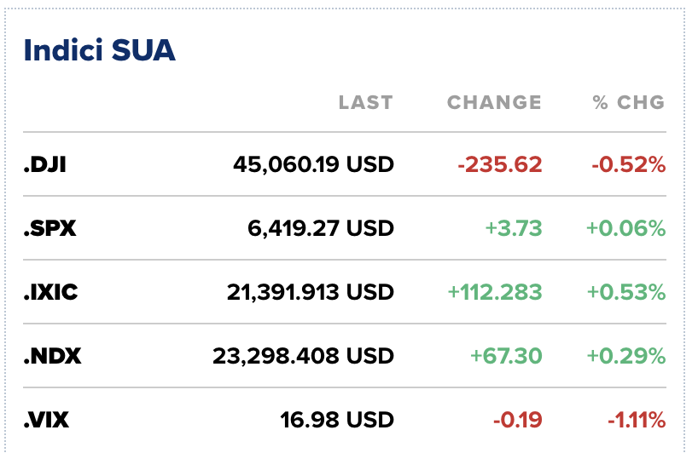Select the +67.30 change value
Screen dimensions: 698x453
click(506, 356)
